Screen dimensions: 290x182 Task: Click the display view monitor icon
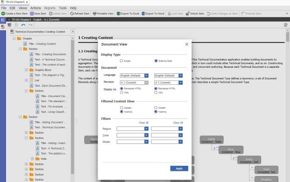(9, 25)
